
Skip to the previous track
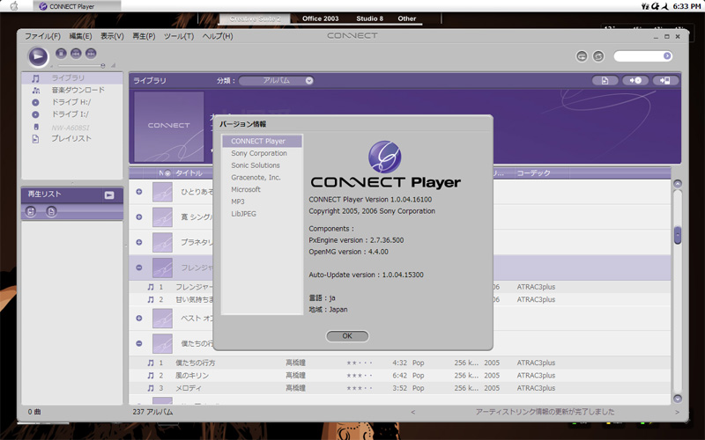[x=76, y=54]
